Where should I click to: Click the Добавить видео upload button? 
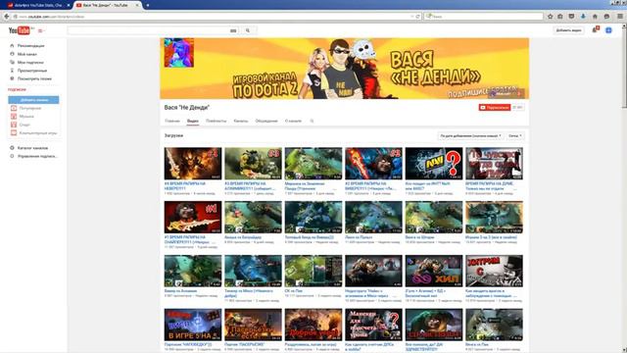[x=568, y=30]
